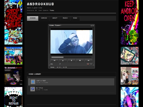Play the video
Screen dimensions: 143x107
[63, 61]
